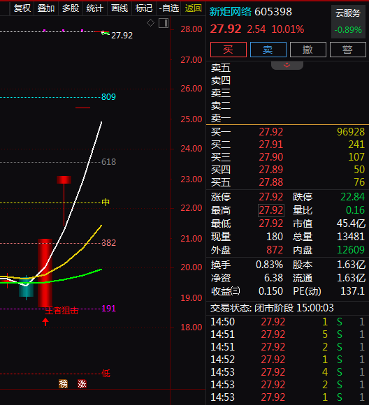Expand the order book with the chevron
369x405 pixels.
(x=287, y=66)
